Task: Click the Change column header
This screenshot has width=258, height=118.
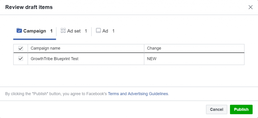Action: coord(194,48)
